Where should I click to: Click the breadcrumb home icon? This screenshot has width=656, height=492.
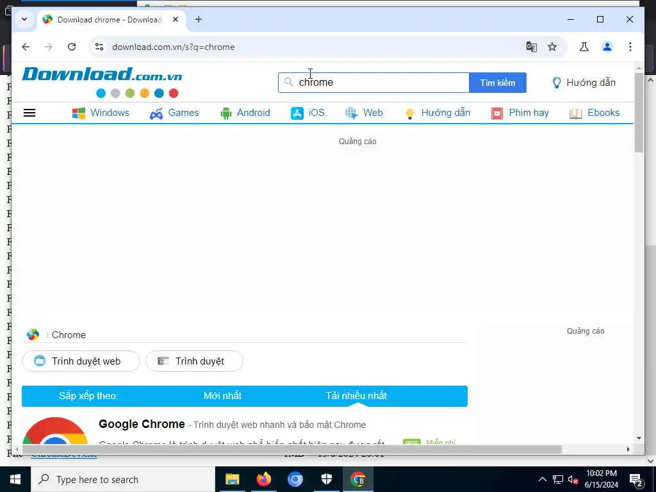(33, 334)
